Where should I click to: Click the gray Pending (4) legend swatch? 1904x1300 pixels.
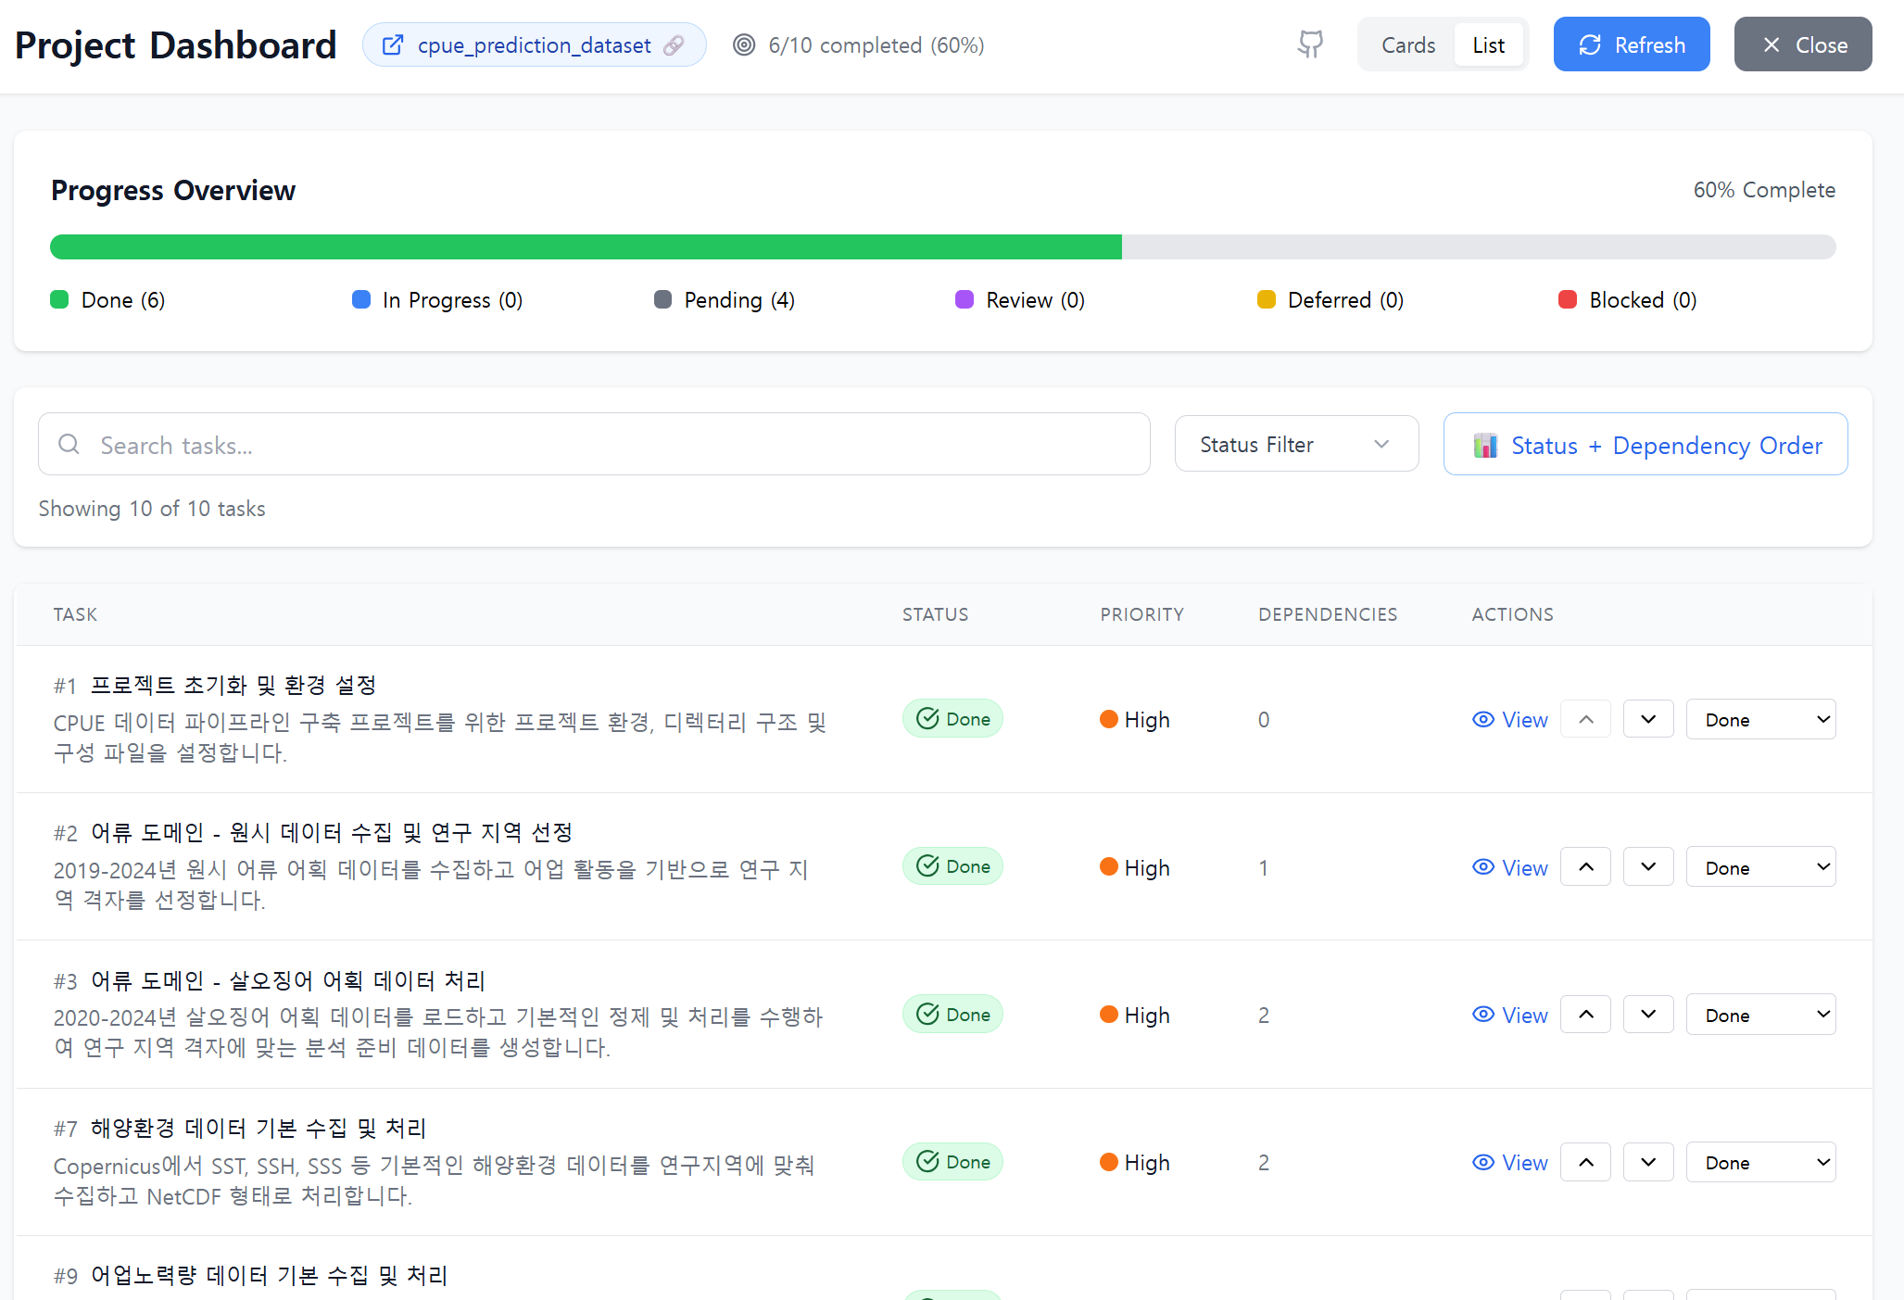[662, 299]
